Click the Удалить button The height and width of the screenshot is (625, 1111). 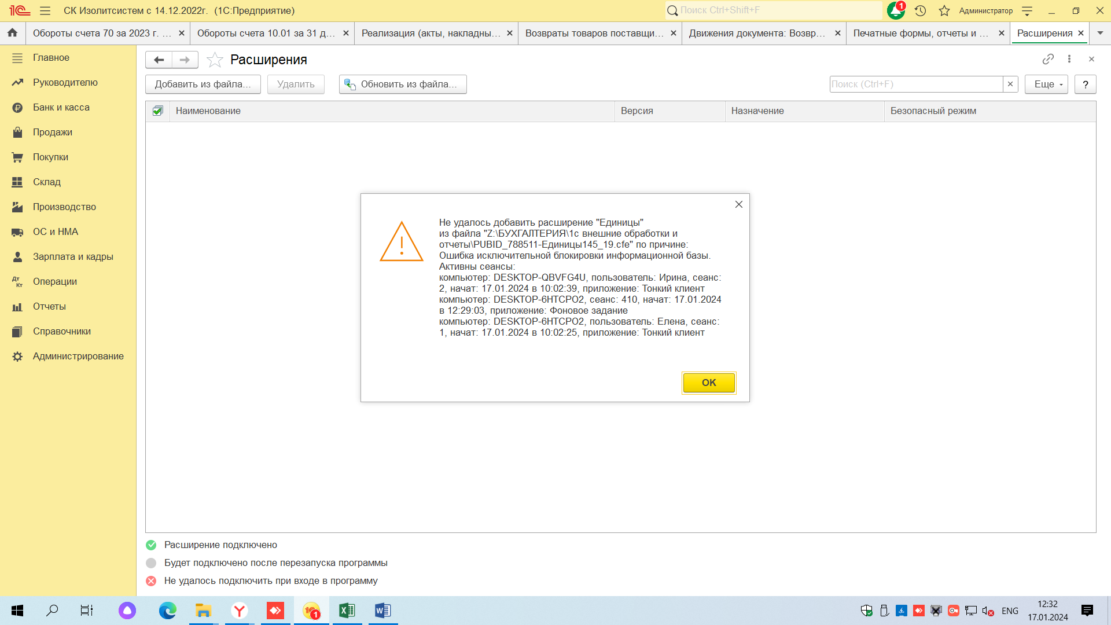pos(296,84)
